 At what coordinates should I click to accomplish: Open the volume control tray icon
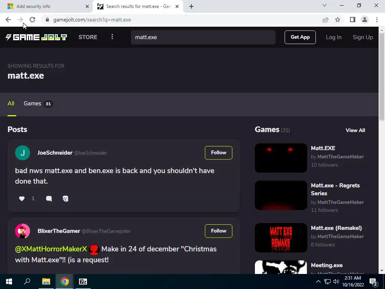[336, 281]
